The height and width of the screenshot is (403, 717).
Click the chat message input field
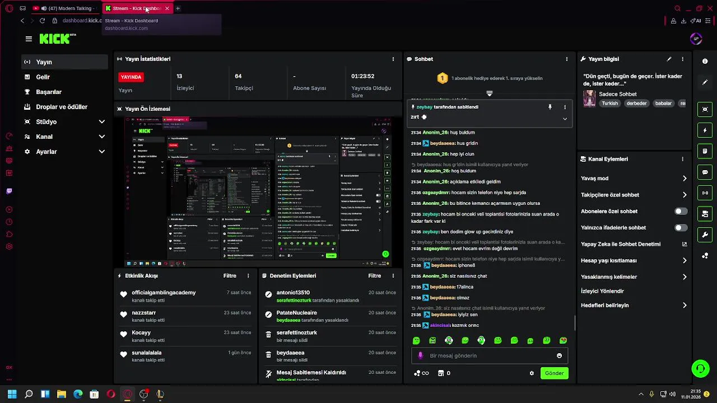coord(489,356)
